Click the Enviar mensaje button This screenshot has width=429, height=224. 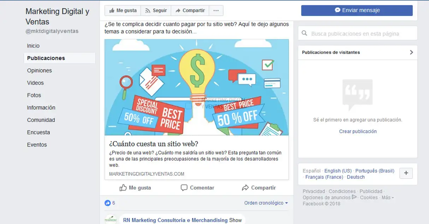tap(357, 10)
